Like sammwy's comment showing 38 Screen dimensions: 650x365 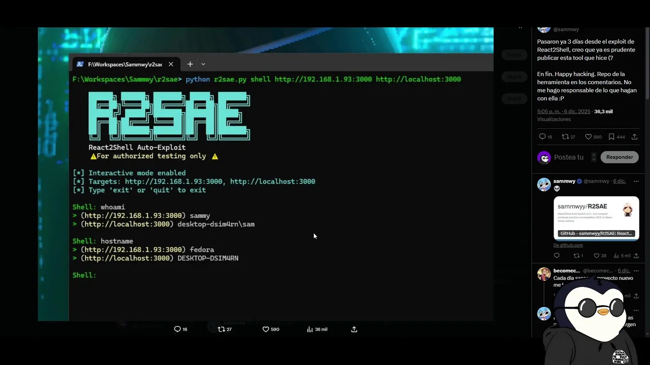coord(597,255)
